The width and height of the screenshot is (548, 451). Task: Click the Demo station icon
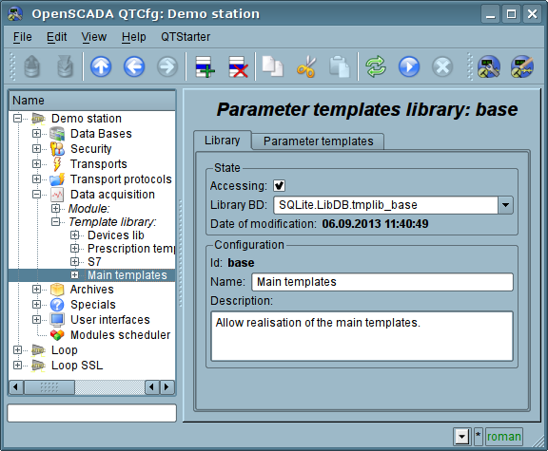(x=38, y=119)
